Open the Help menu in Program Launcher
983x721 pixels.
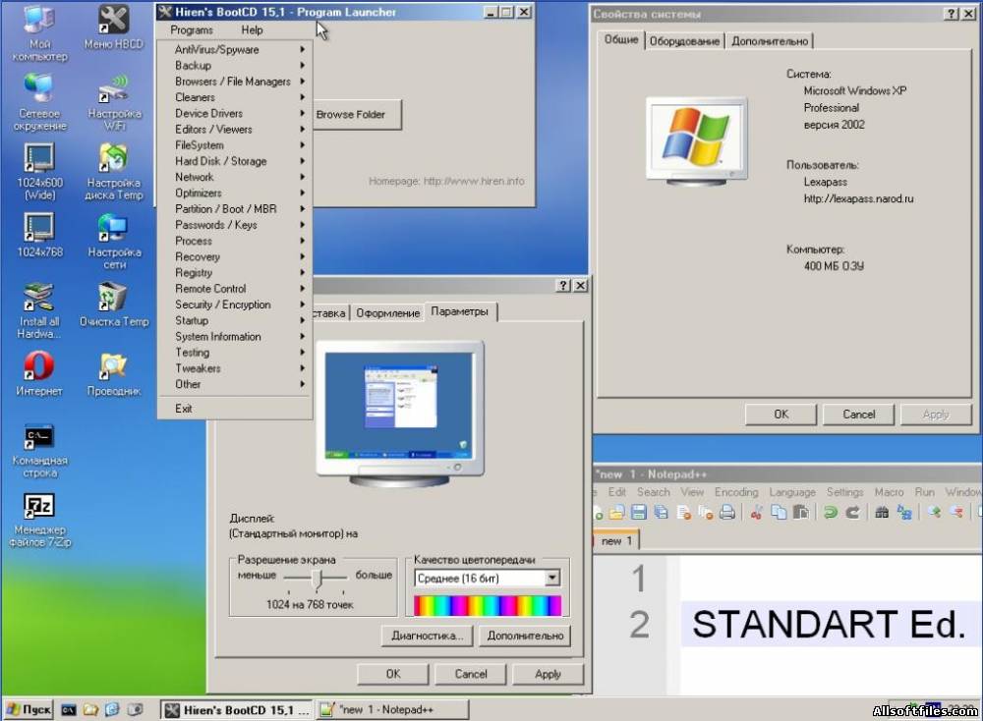[x=252, y=30]
